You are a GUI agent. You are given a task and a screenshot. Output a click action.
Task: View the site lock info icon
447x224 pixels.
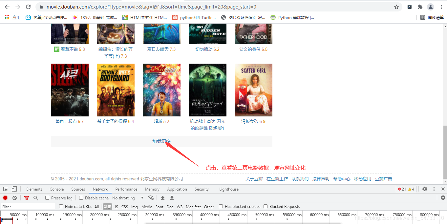[x=41, y=7]
